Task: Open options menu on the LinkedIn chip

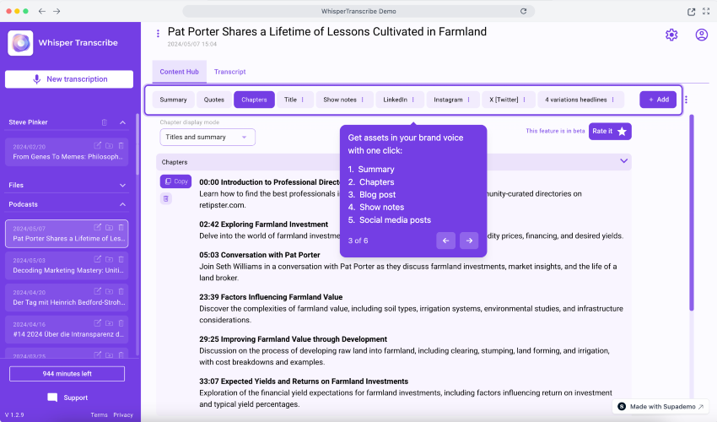Action: [413, 100]
